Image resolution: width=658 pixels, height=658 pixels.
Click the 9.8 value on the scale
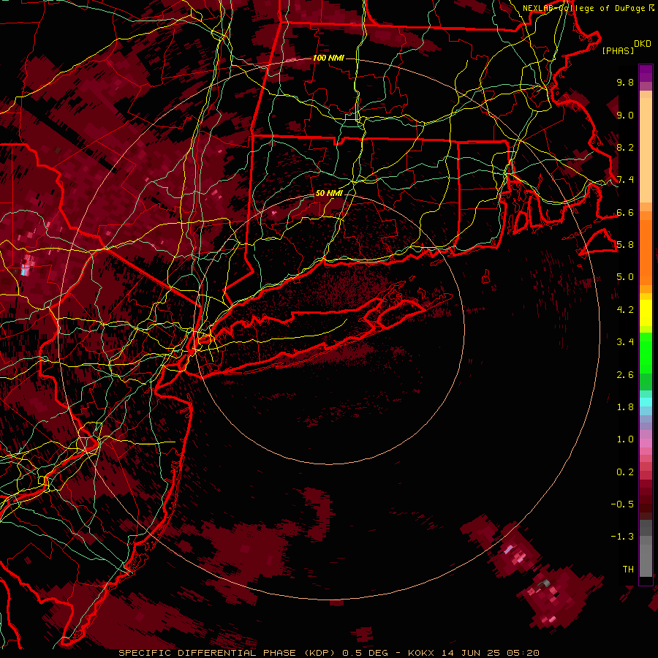pos(625,82)
